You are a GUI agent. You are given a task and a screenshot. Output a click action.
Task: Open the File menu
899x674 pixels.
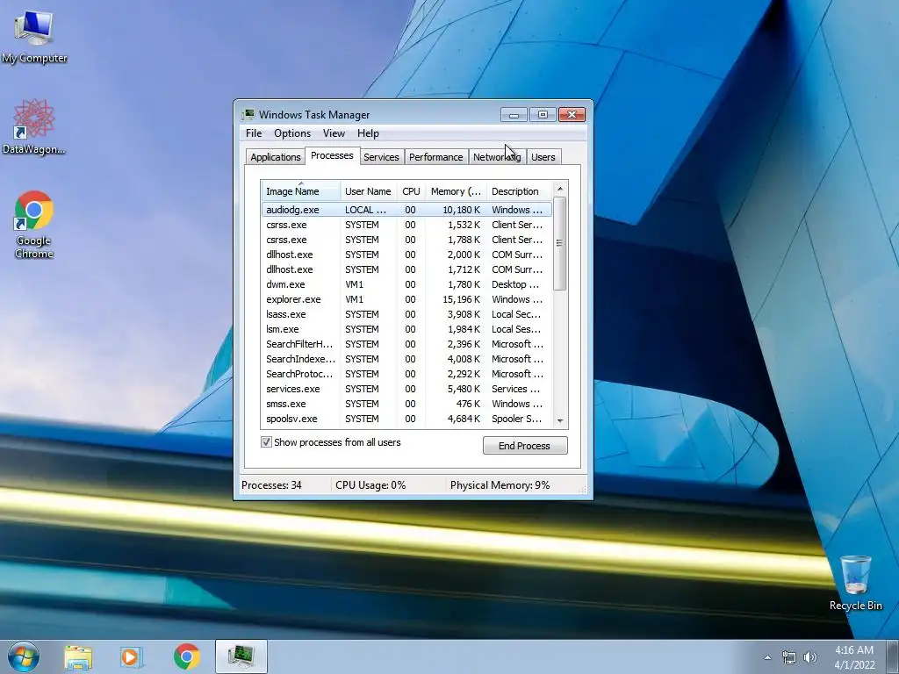click(x=254, y=133)
